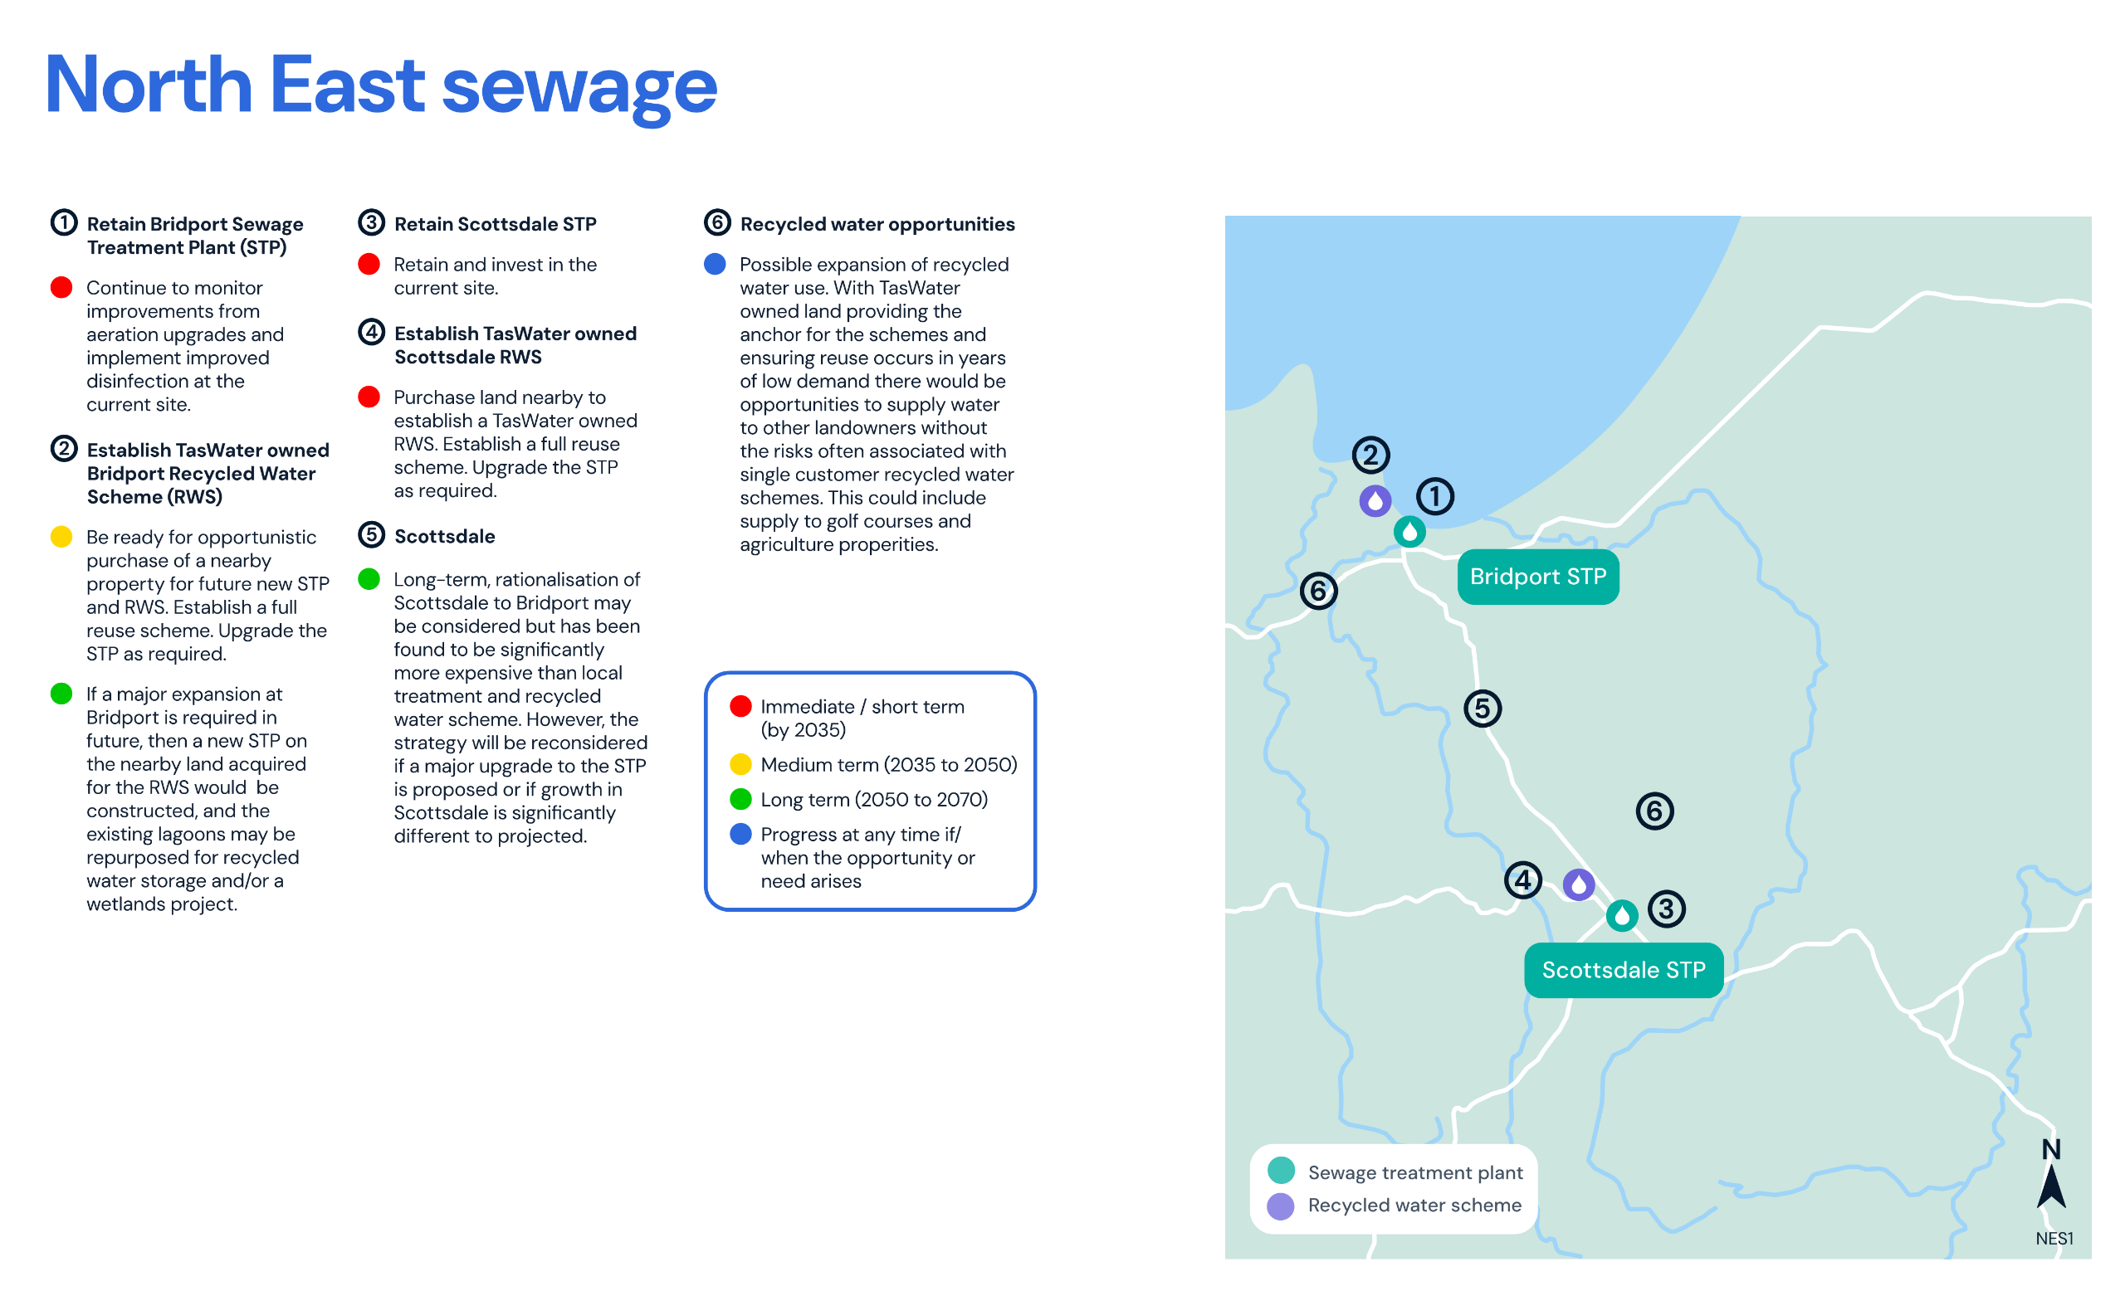2125x1291 pixels.
Task: Click map marker number 1 near Bridport
Action: click(1435, 496)
